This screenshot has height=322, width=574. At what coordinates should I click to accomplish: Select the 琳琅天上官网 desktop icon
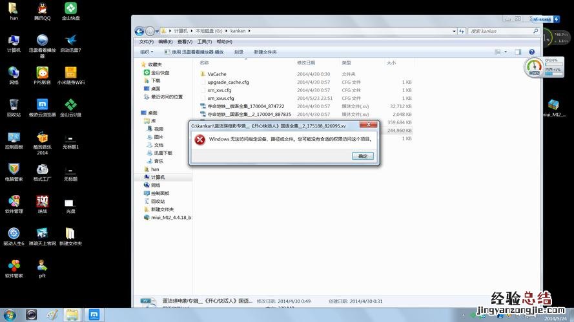43,236
